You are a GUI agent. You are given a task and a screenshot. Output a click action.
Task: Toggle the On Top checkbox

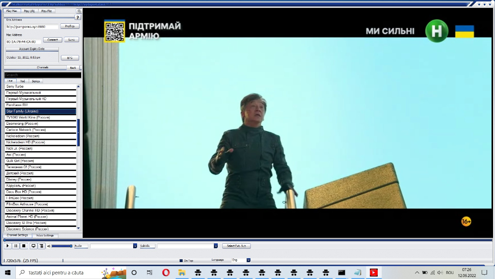pos(181,261)
